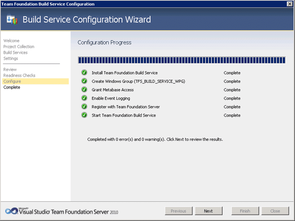
Task: Click the Complete status for Install Team Foundation Build Service
Action: tap(232, 73)
